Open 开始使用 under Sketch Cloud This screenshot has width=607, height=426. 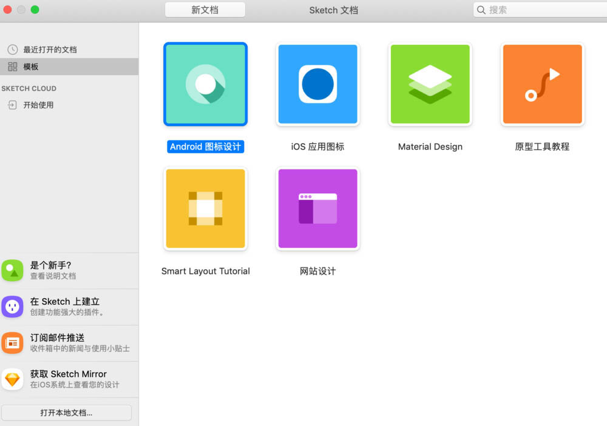point(69,105)
